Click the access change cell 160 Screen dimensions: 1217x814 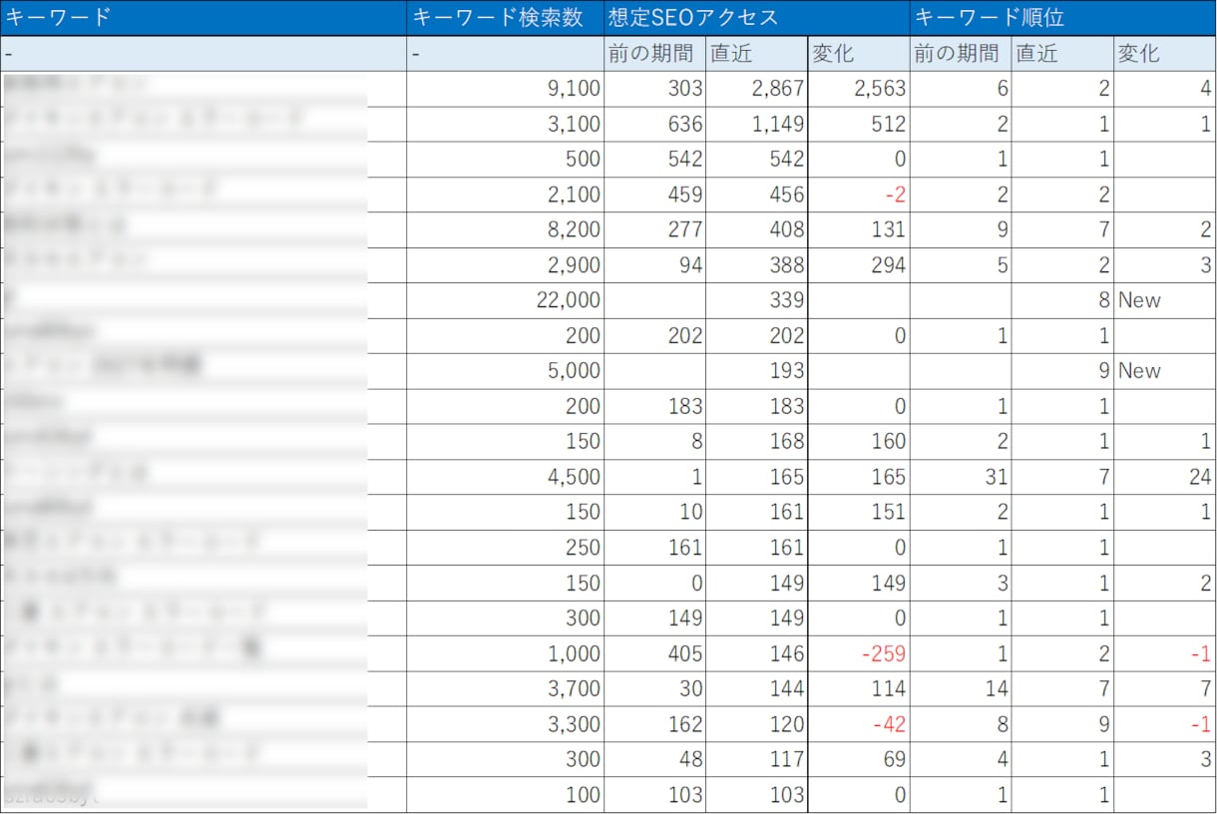pyautogui.click(x=859, y=442)
